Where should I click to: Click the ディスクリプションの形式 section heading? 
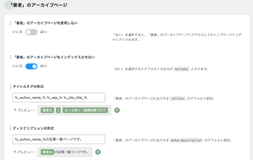coord(33,128)
